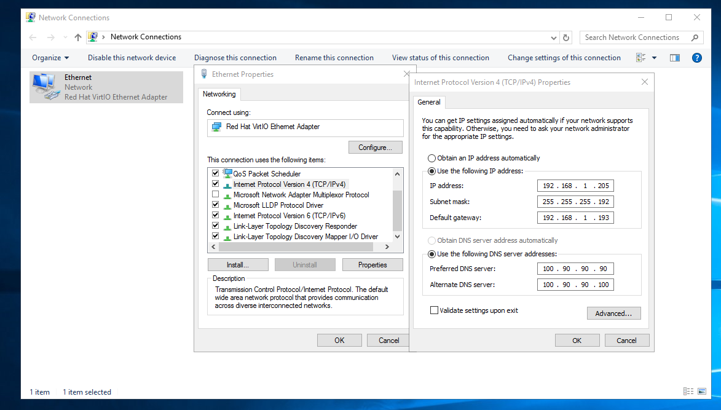Click Cancel in IPv4 Properties dialog

[x=627, y=341]
